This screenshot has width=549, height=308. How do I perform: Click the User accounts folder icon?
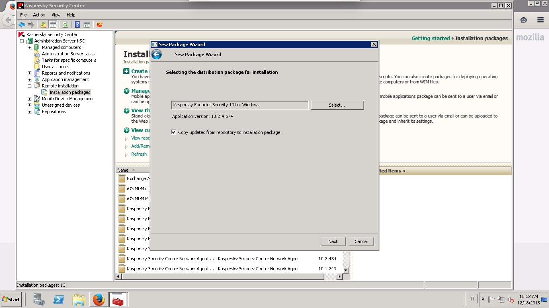[x=37, y=67]
